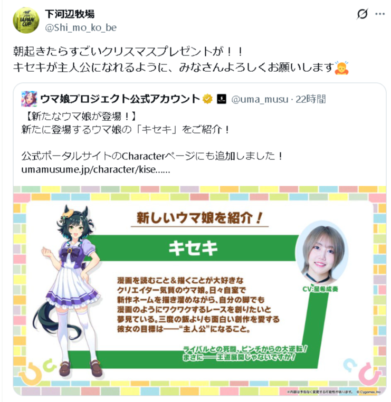Open the ウマ娘プロジェクト account avatar

(x=29, y=99)
